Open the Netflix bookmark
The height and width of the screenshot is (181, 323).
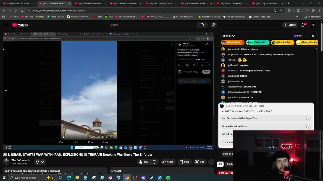pyautogui.click(x=97, y=17)
